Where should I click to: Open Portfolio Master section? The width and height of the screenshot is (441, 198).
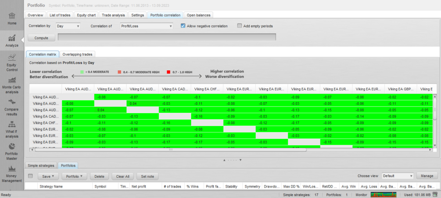12,152
